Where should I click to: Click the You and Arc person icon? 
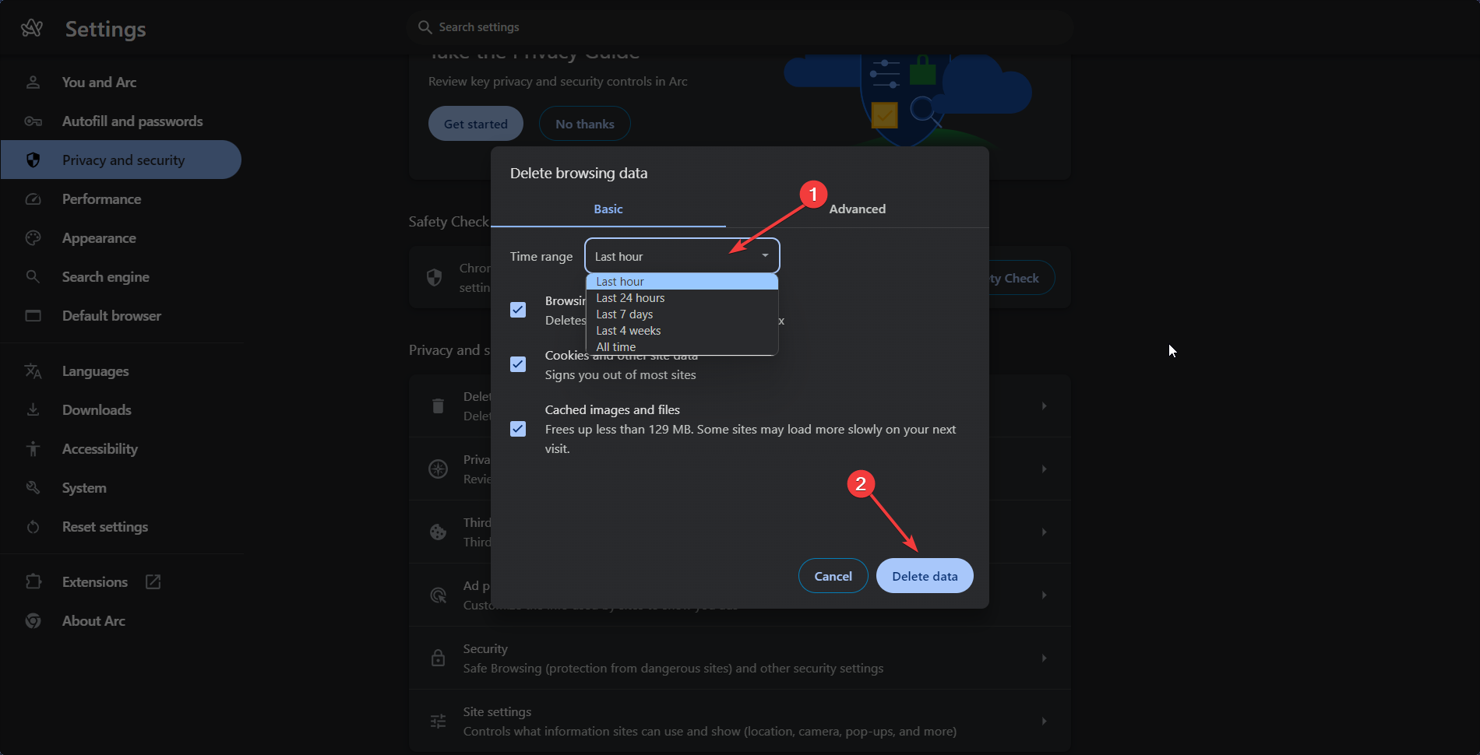[33, 83]
